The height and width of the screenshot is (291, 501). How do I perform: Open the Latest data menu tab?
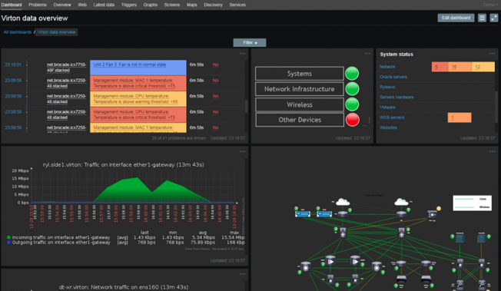point(104,5)
